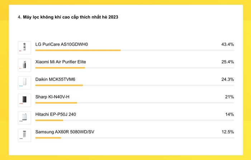251x160 pixels.
Task: Click the Daikin result progress bar
Action: tap(134, 85)
